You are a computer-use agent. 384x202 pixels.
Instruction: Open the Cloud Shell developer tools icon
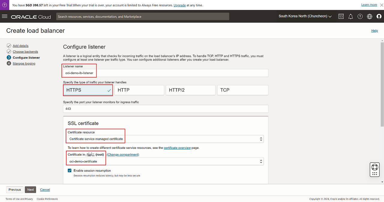[341, 17]
